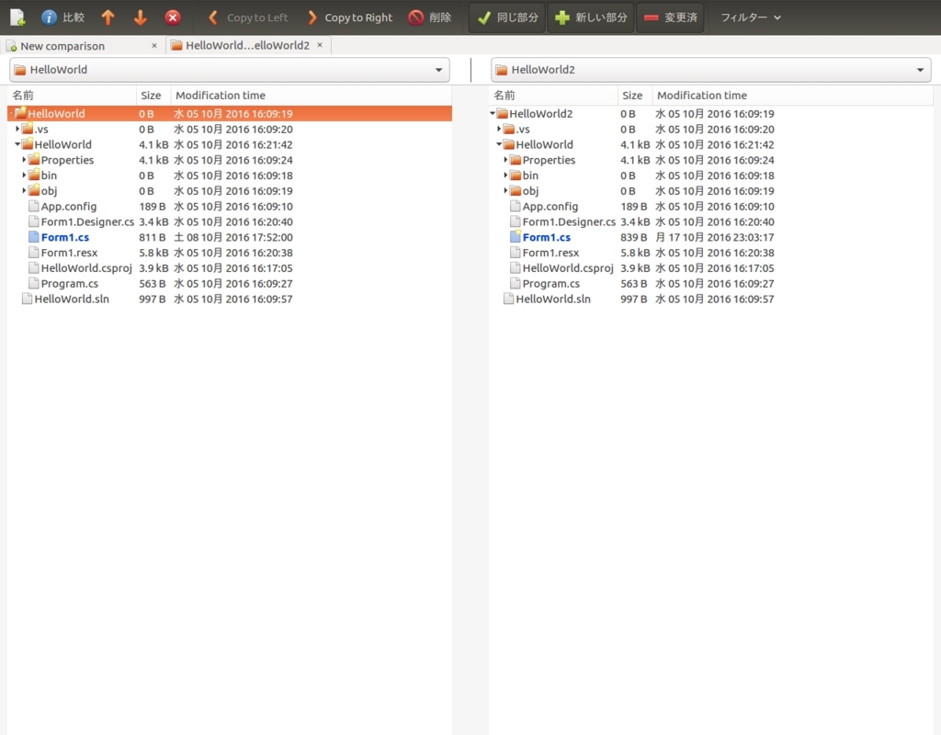Click the red stop icon in toolbar

click(172, 17)
